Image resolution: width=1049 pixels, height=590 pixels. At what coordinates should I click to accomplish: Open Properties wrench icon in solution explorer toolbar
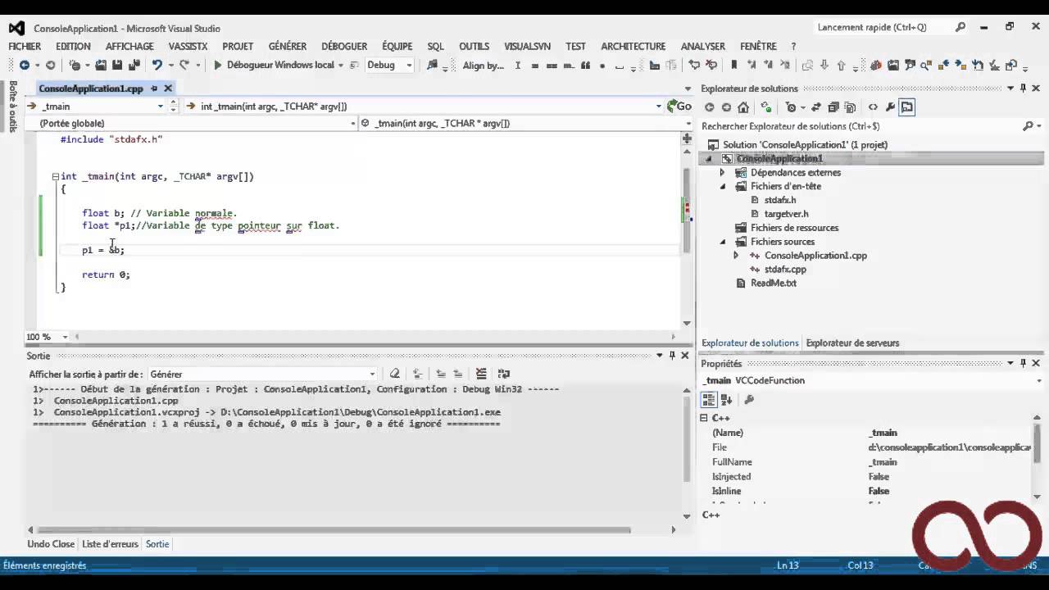[890, 107]
